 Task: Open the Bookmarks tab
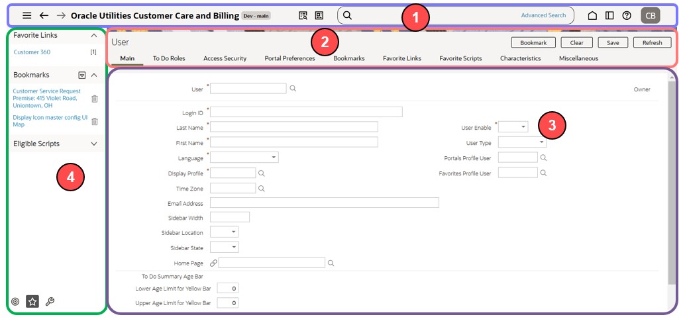coord(349,58)
